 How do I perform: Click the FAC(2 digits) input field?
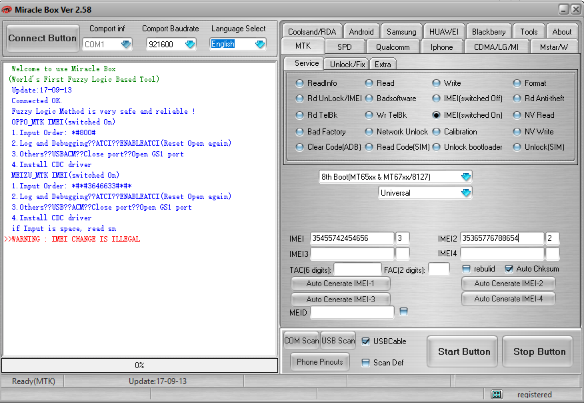tap(439, 269)
